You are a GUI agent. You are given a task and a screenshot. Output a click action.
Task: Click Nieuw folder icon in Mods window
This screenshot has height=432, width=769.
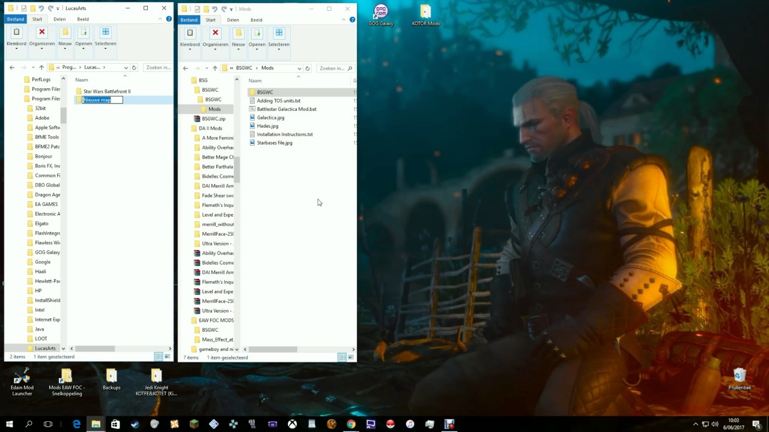(x=239, y=32)
